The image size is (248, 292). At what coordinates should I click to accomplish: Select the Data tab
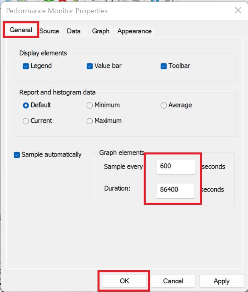point(74,31)
